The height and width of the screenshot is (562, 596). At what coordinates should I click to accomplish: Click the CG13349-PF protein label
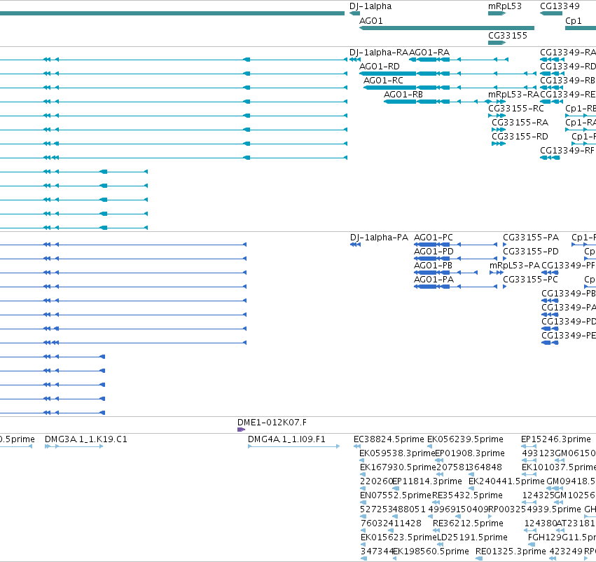tap(568, 266)
